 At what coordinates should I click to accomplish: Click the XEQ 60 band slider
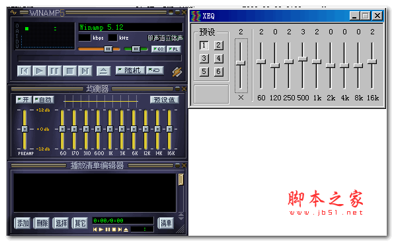pos(261,61)
